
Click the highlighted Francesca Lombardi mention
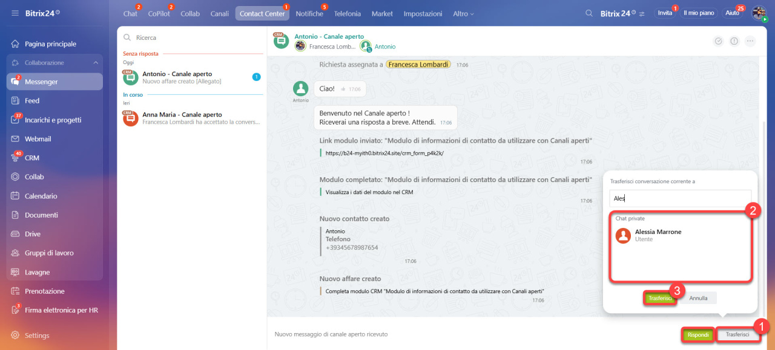(x=418, y=64)
